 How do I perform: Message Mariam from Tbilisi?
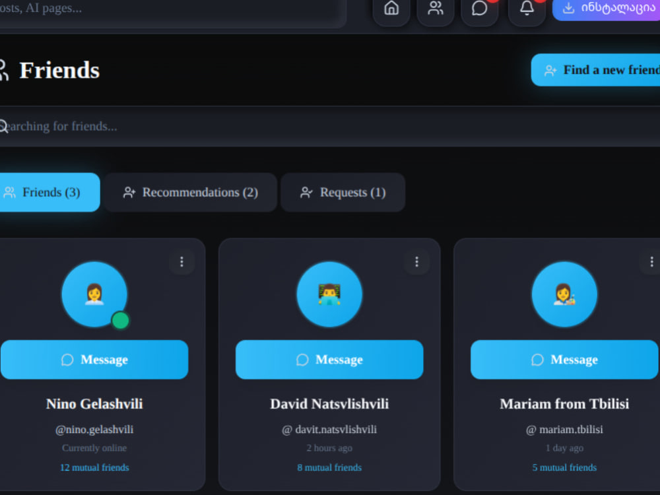tap(564, 360)
